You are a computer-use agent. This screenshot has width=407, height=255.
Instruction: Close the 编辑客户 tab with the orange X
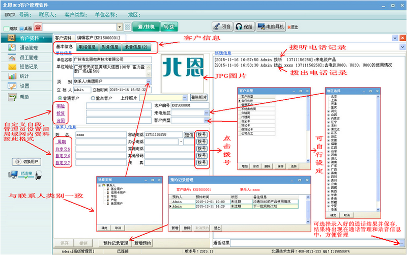pyautogui.click(x=402, y=38)
